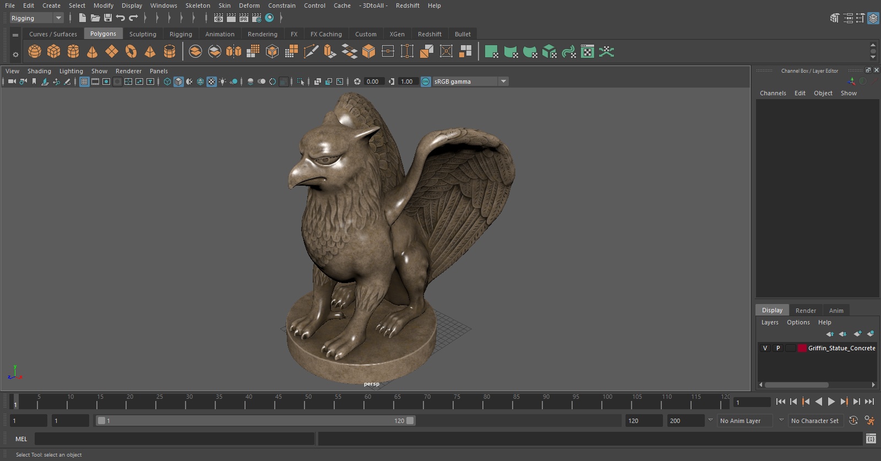The width and height of the screenshot is (881, 461).
Task: Click the layer editor horizontal scrollbar
Action: 797,385
